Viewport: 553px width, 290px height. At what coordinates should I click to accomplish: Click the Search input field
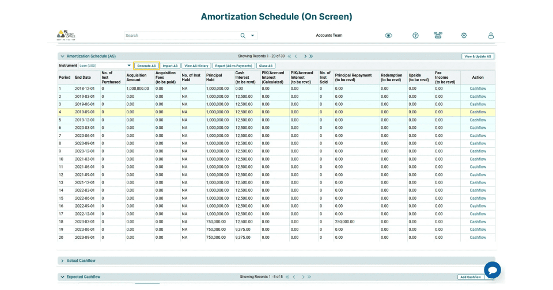tap(181, 36)
